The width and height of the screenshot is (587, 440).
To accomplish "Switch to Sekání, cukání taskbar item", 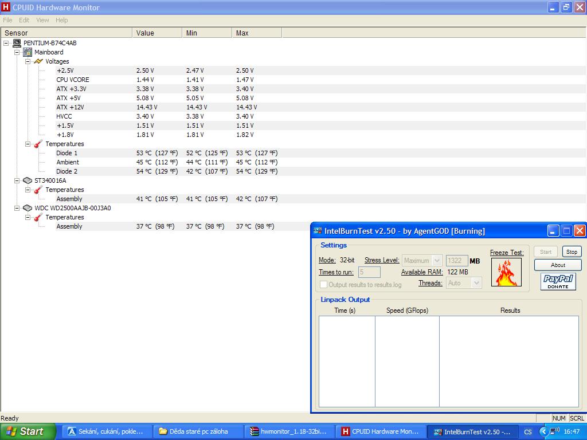I will point(106,431).
